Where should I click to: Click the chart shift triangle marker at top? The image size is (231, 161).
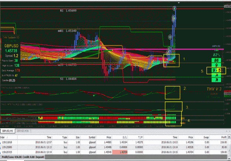click(x=179, y=3)
